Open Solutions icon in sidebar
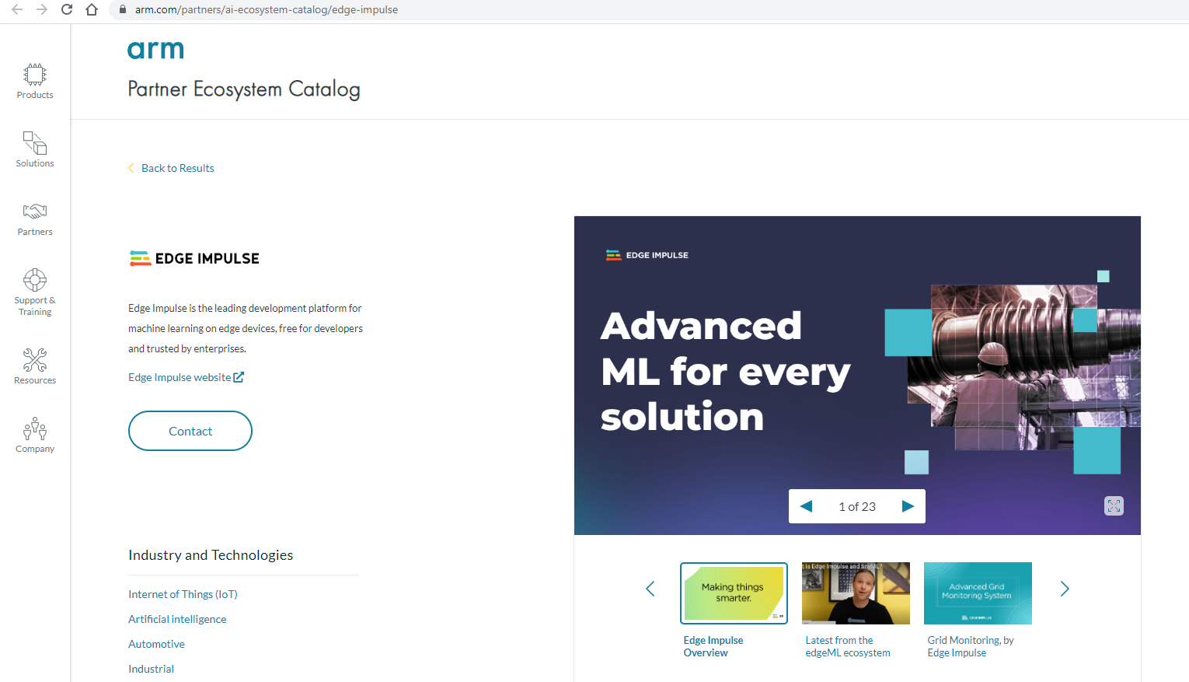The height and width of the screenshot is (682, 1189). pos(35,143)
